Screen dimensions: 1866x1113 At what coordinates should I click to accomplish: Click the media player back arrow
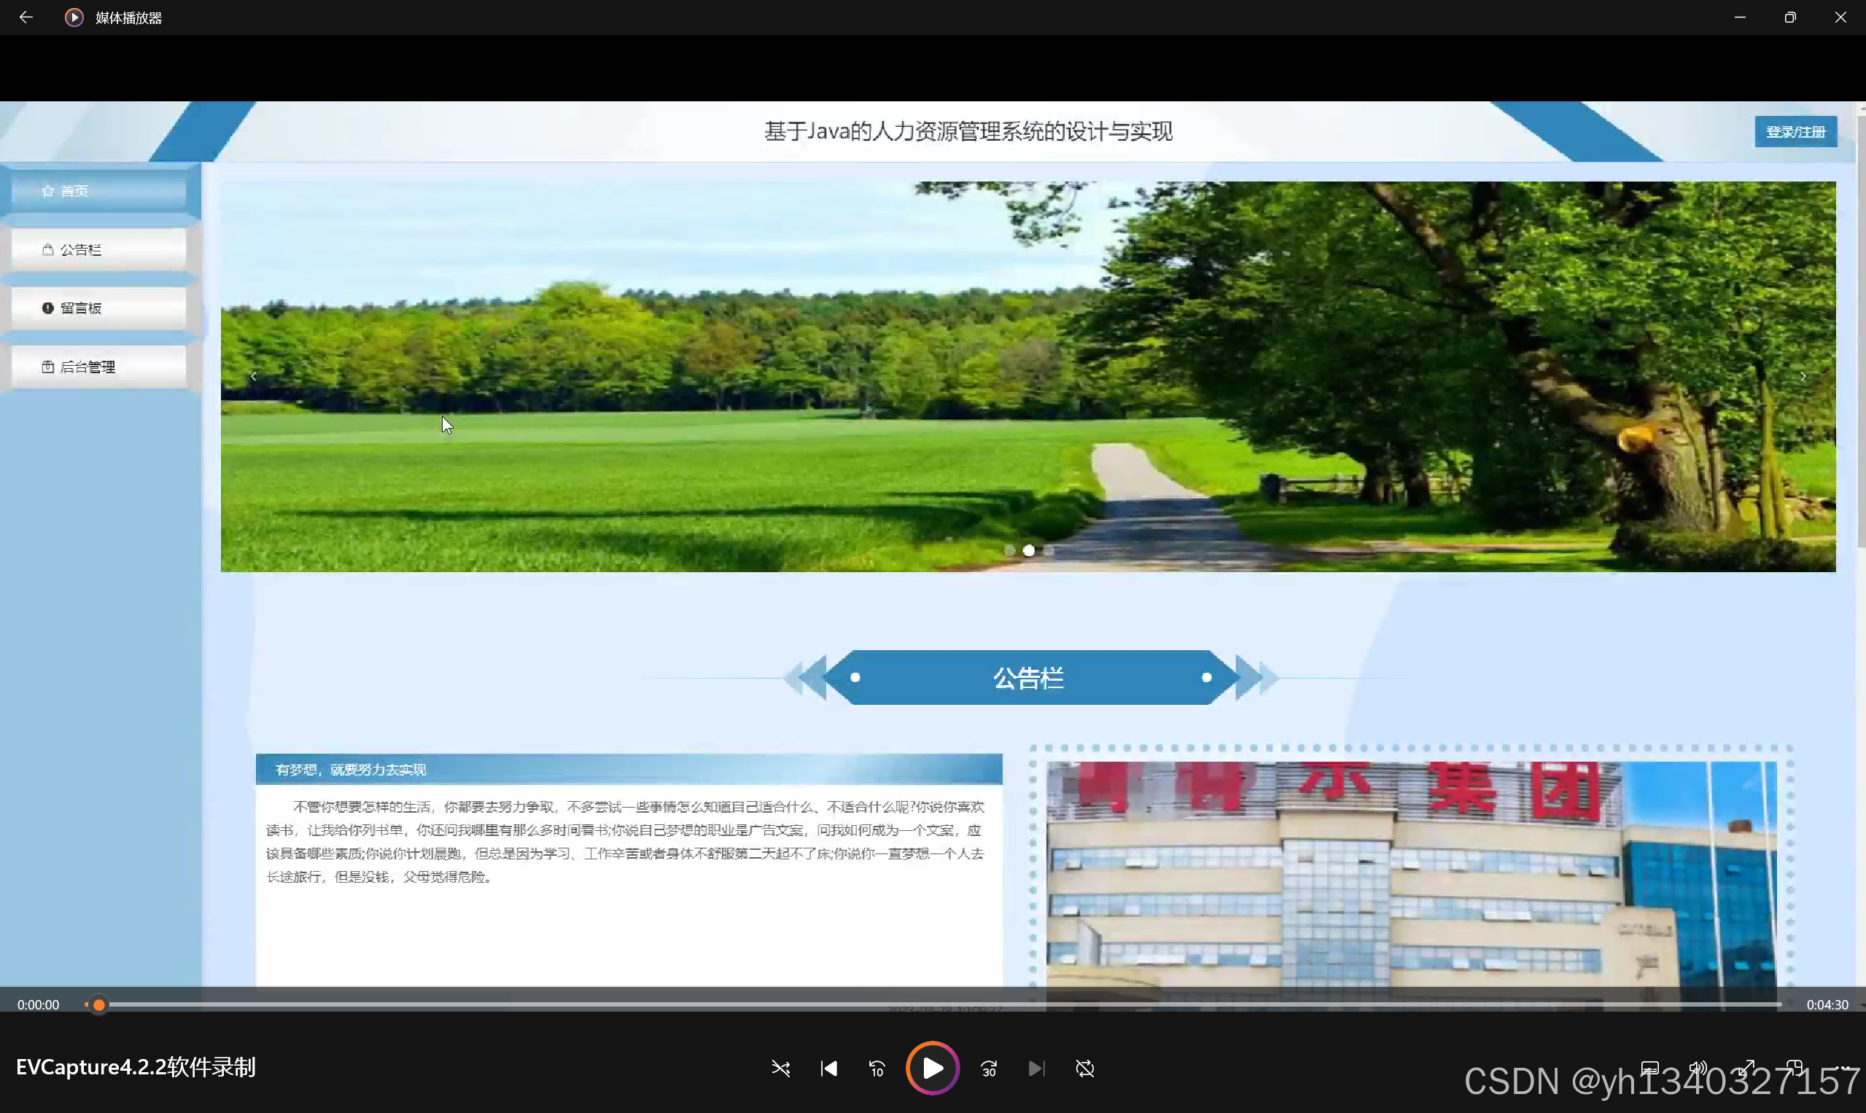click(26, 17)
